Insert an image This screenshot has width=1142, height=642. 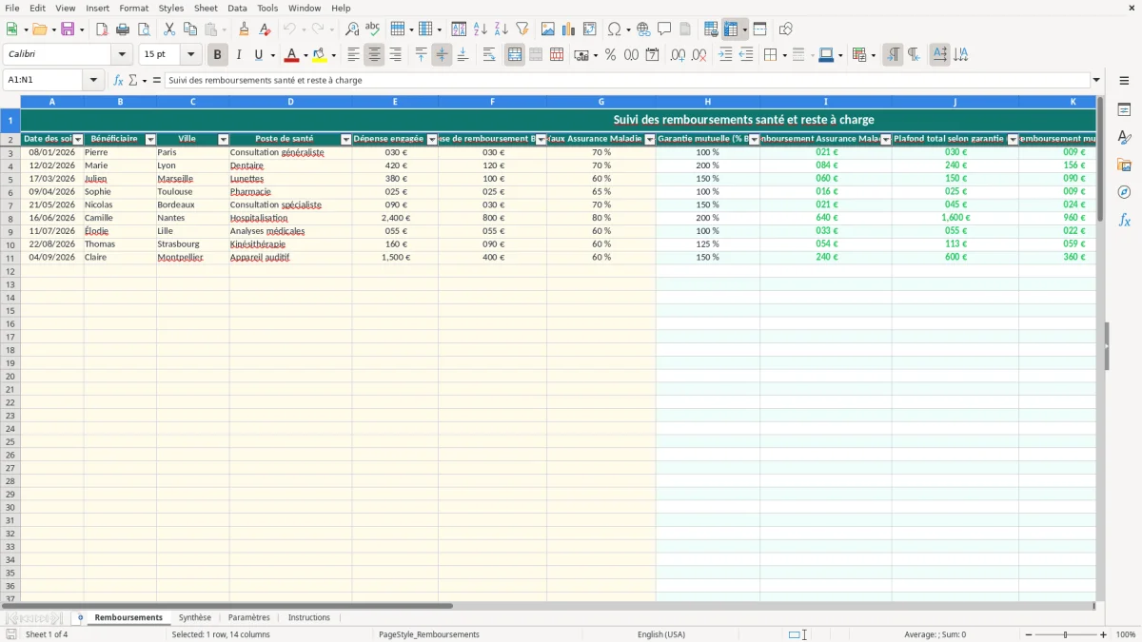[x=548, y=29]
